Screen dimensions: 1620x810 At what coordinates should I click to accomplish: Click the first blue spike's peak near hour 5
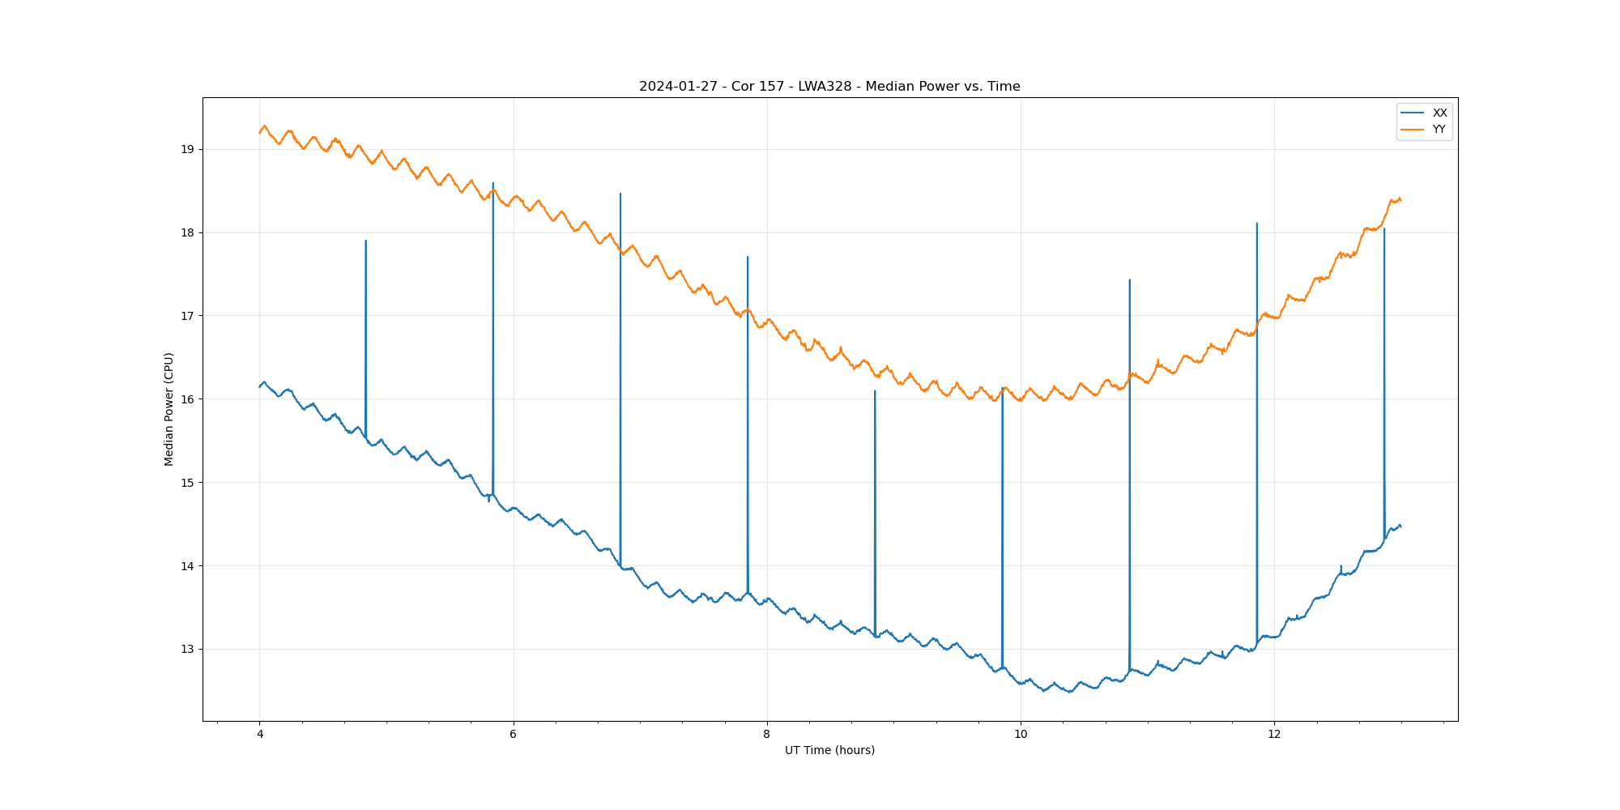[365, 241]
